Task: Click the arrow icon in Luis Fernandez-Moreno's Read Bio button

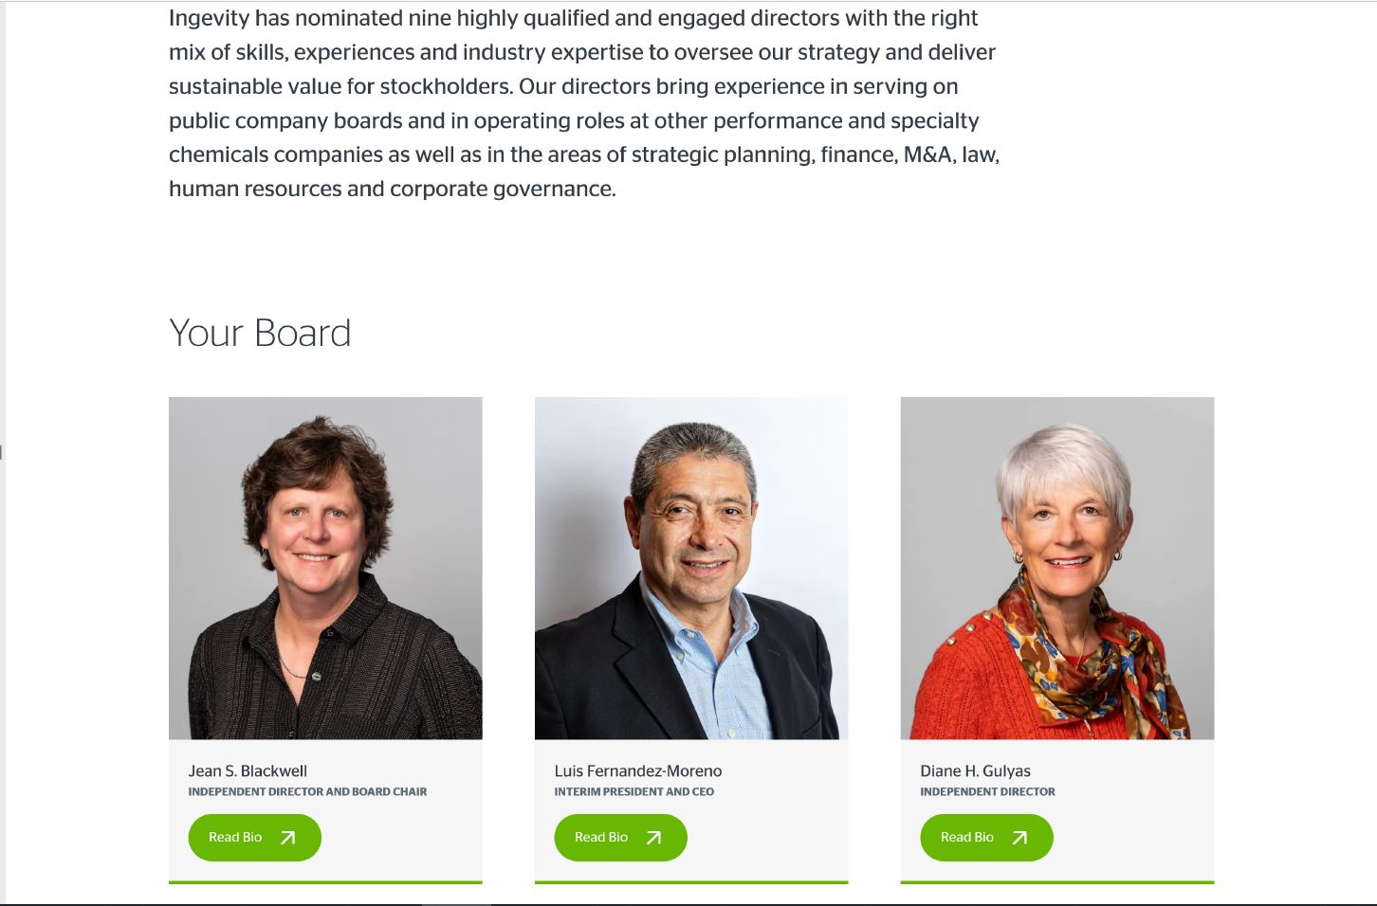Action: click(654, 838)
